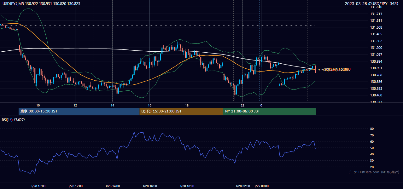Image resolution: width=403 pixels, height=189 pixels.
Task: Click the hour label 22 under the price chart
Action: click(x=242, y=105)
